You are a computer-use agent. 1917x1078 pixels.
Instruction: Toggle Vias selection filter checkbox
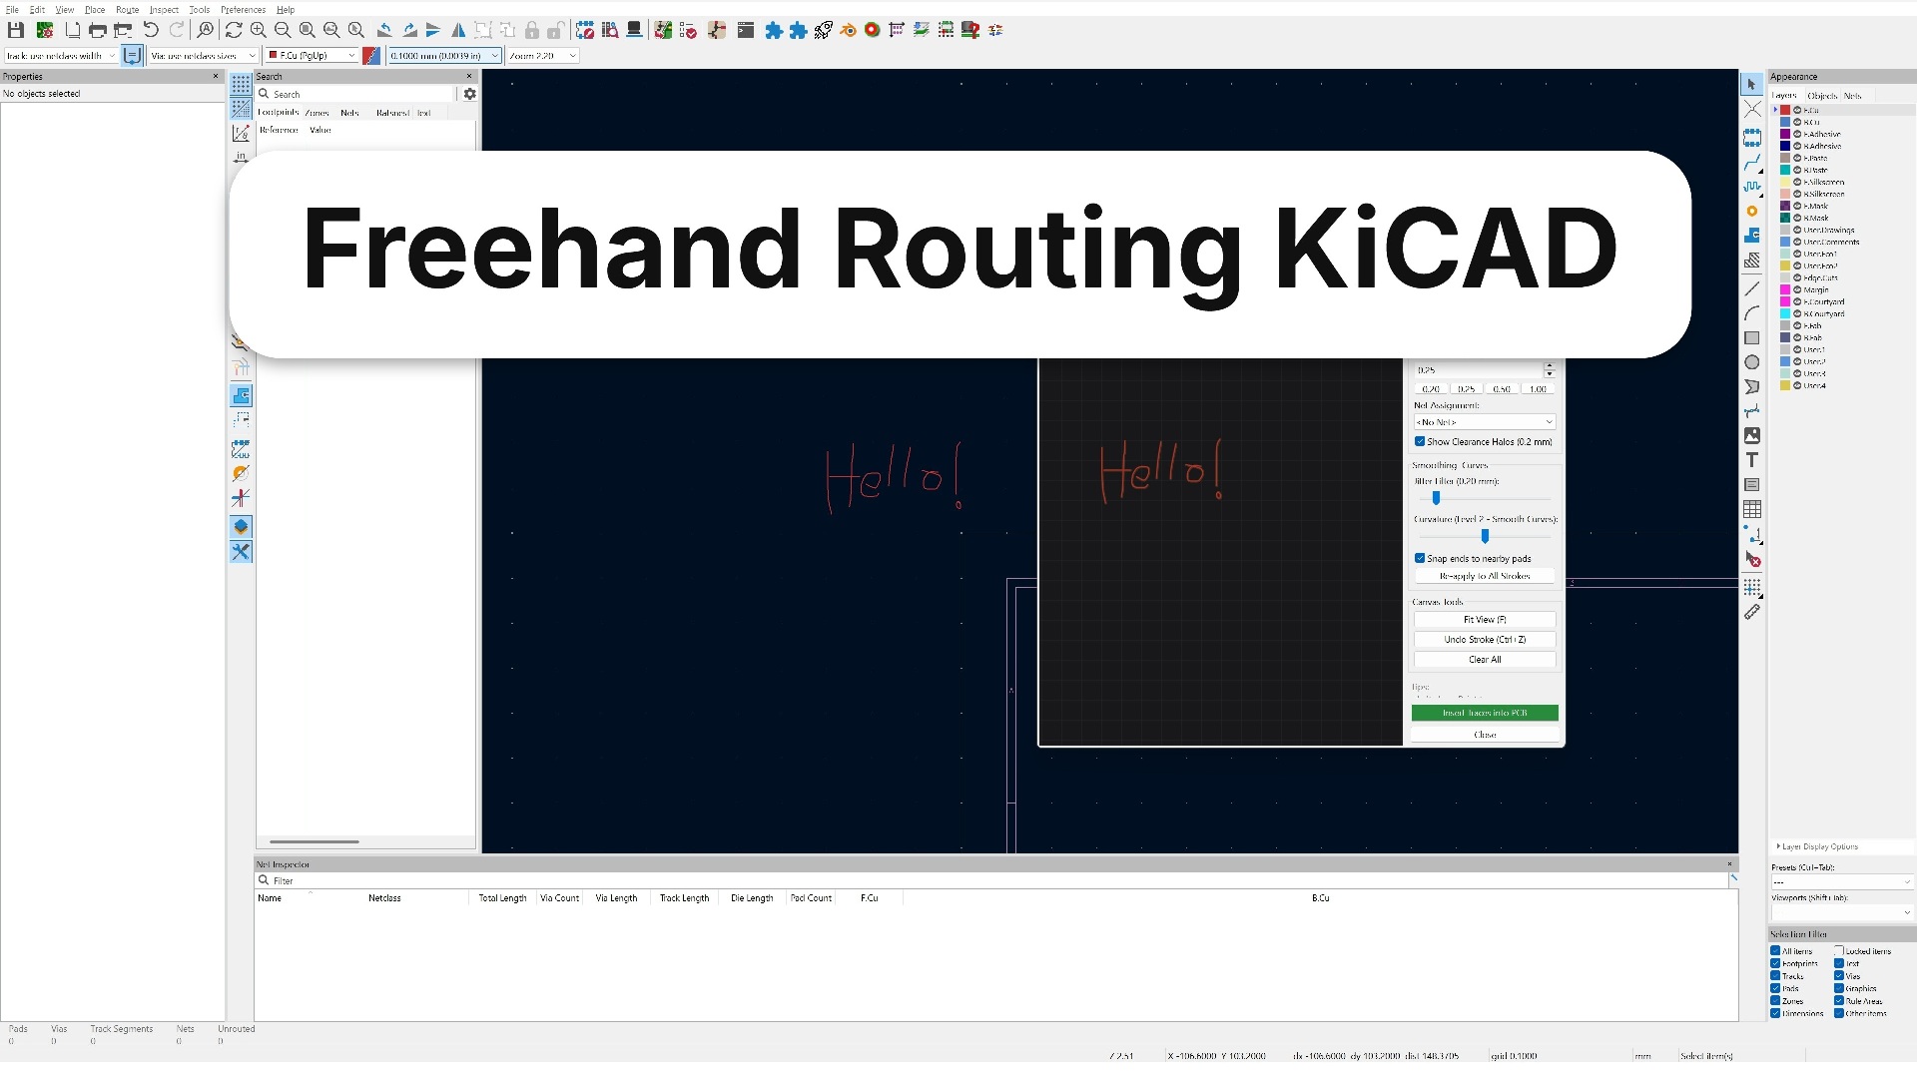coord(1839,976)
